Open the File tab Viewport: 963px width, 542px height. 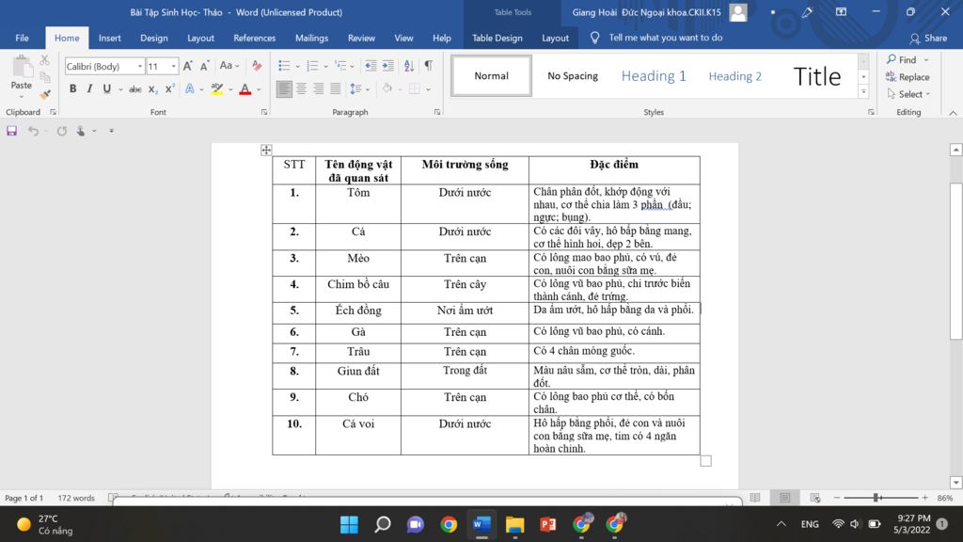(23, 38)
